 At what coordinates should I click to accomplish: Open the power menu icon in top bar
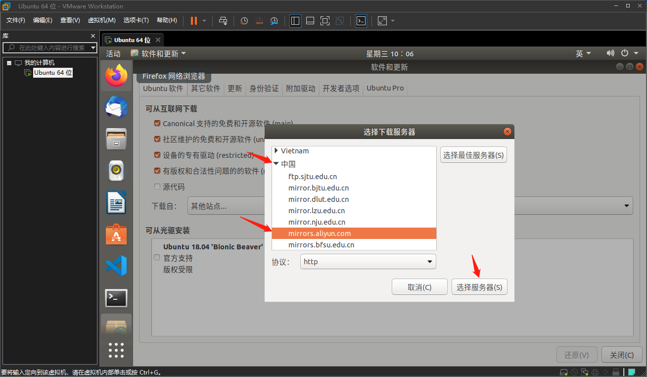click(x=624, y=53)
